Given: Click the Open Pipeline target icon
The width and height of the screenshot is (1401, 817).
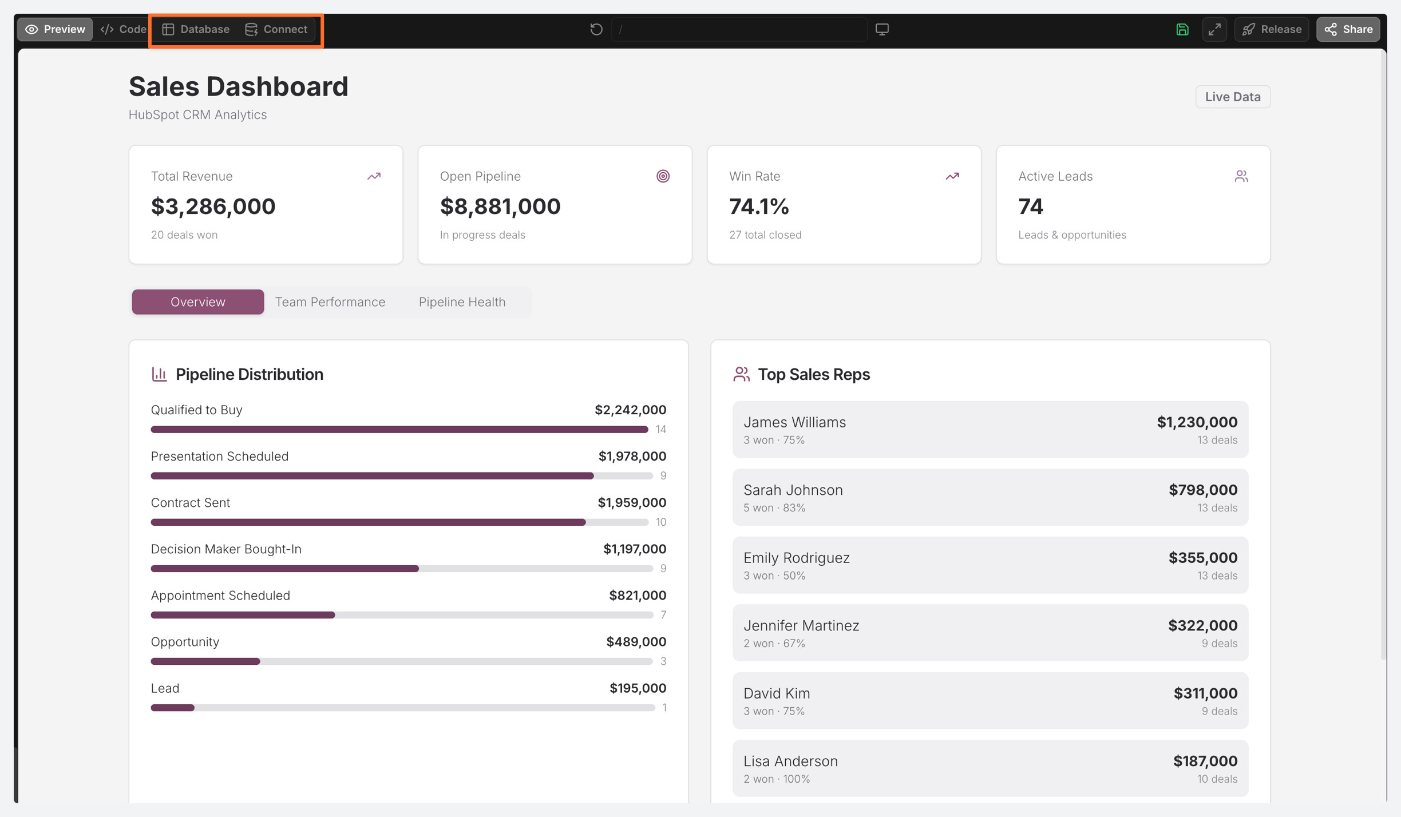Looking at the screenshot, I should point(663,176).
